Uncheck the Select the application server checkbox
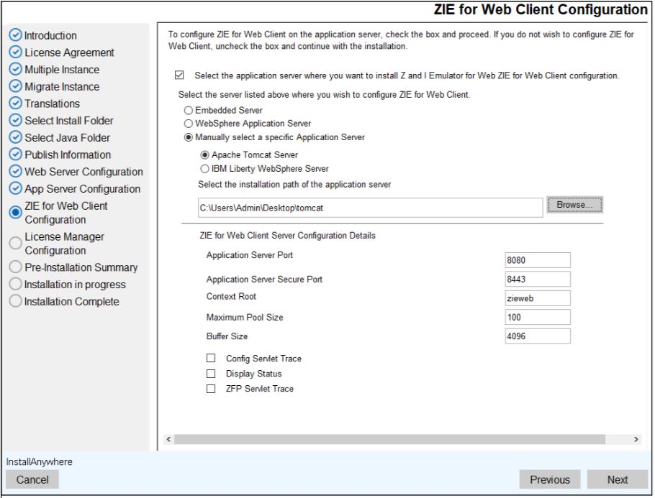The width and height of the screenshot is (655, 498). point(180,75)
